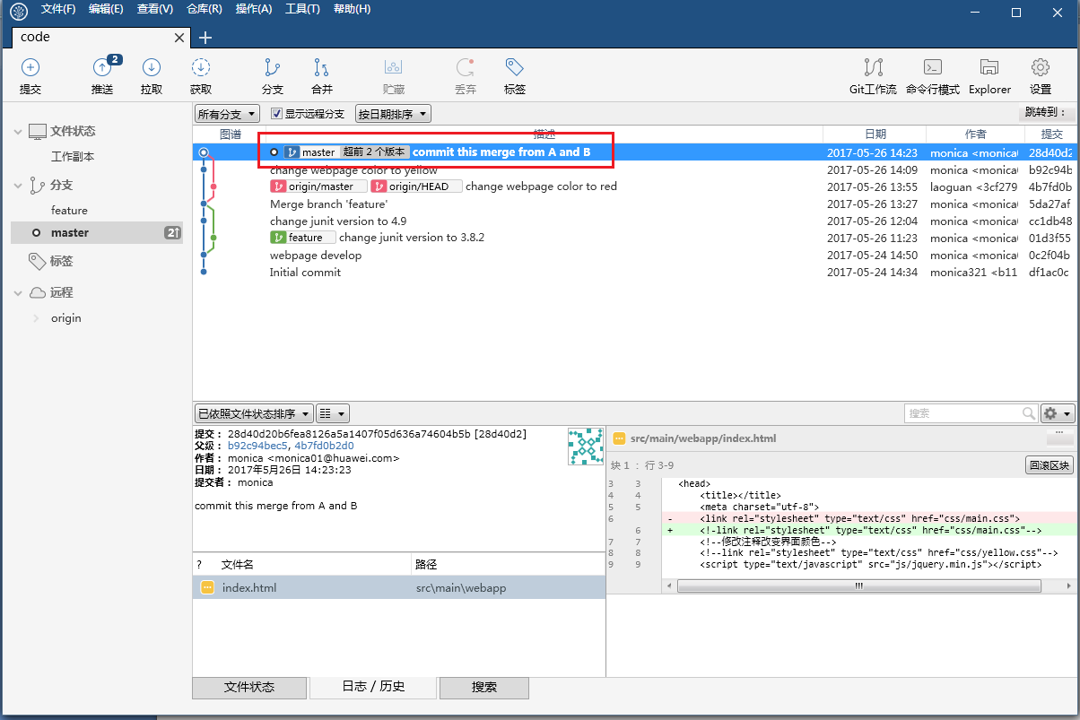
Task: Switch to the 搜索 bottom tab
Action: click(484, 688)
